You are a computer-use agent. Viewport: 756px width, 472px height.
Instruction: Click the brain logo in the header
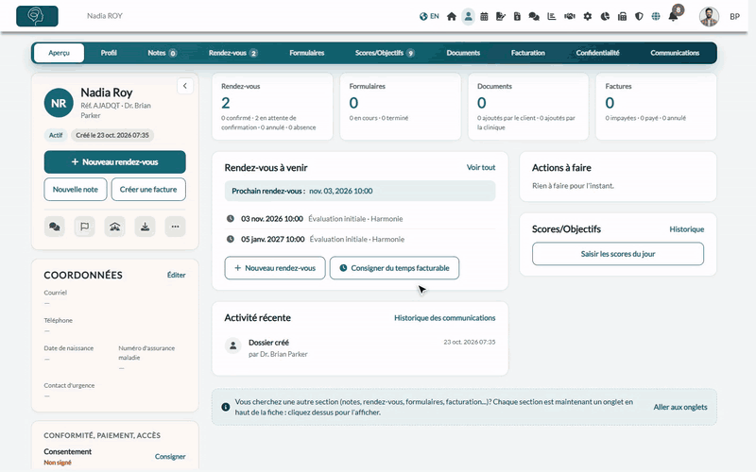(x=37, y=16)
